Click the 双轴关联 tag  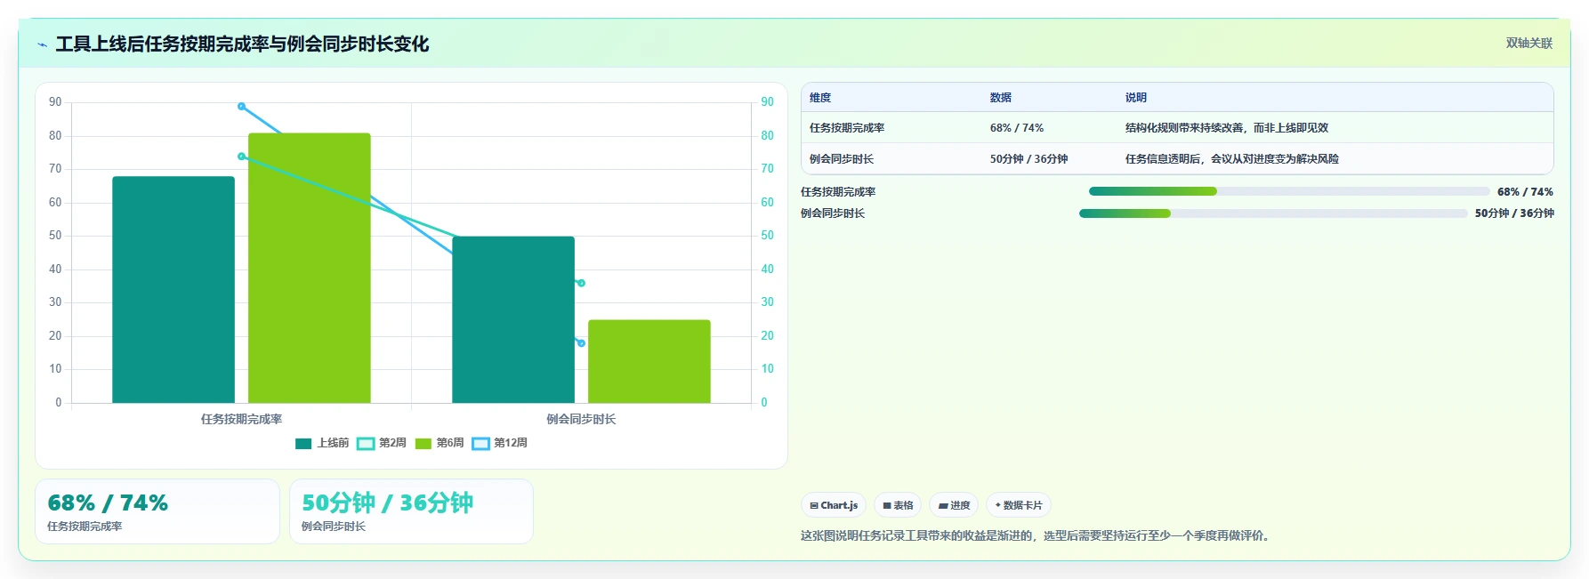(x=1529, y=43)
